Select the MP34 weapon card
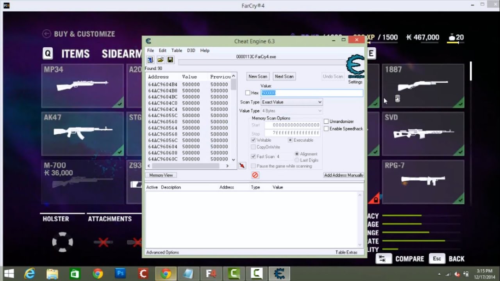500x281 pixels. pos(82,86)
